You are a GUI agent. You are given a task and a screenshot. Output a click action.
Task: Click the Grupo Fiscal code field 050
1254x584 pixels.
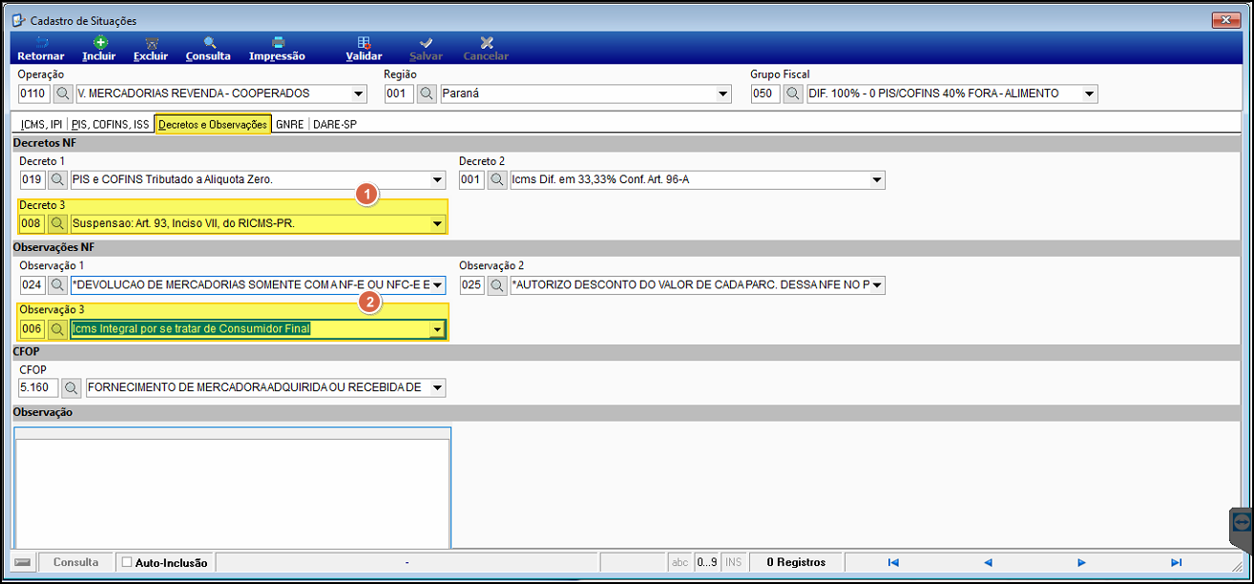click(765, 94)
